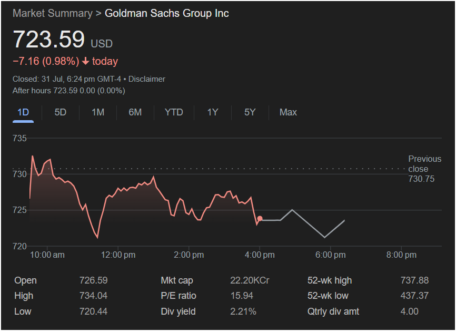Switch to the 5Y range tab
Viewport: 456px width, 331px height.
250,112
